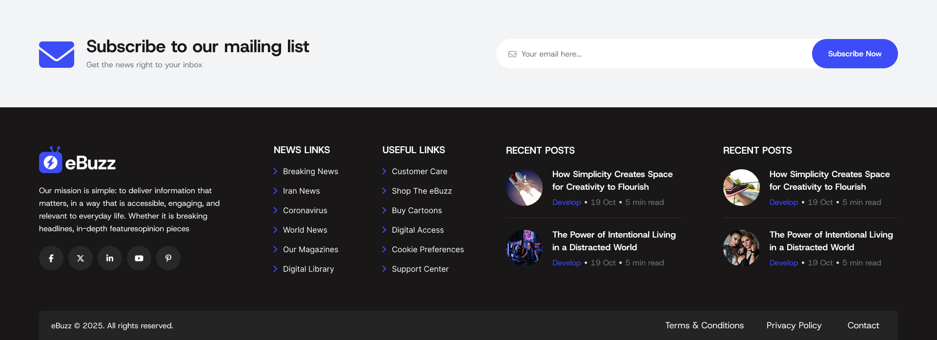Click the LinkedIn social icon

coord(110,258)
